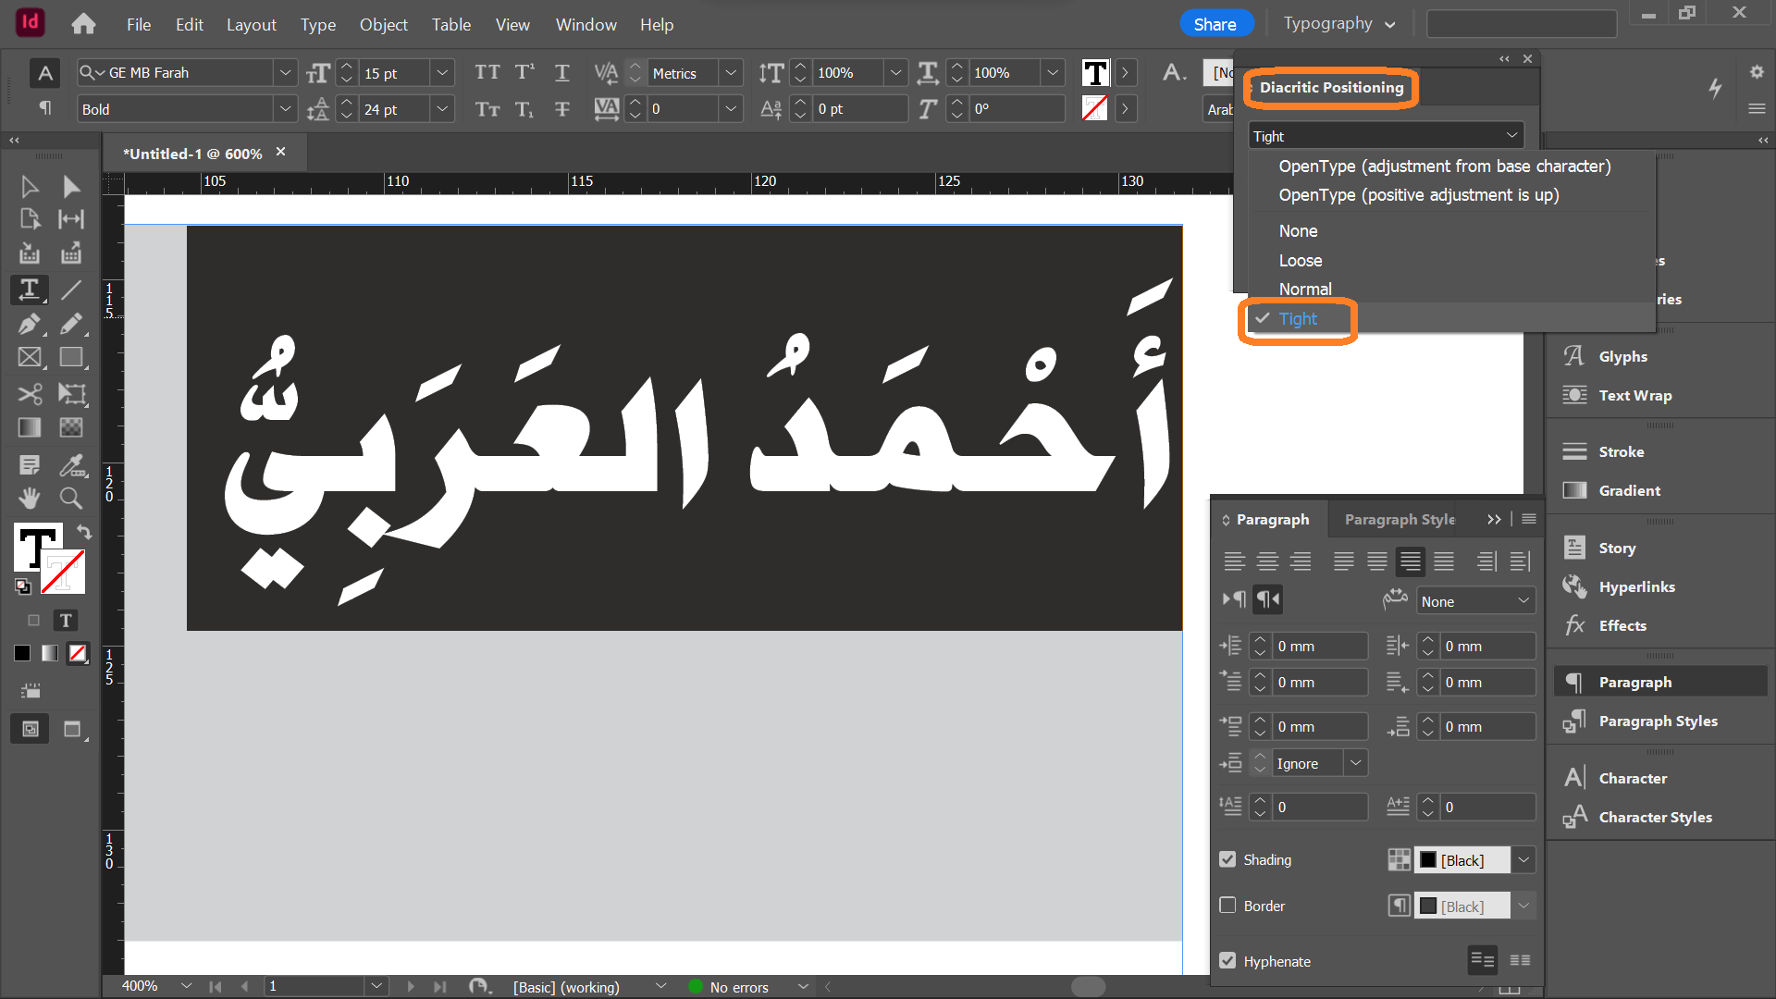Enable the Border checkbox

click(1227, 906)
